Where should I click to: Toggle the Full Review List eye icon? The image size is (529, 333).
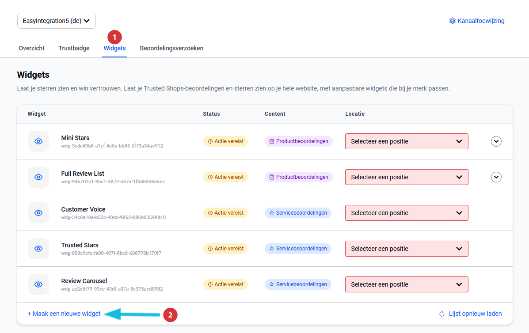(x=38, y=177)
